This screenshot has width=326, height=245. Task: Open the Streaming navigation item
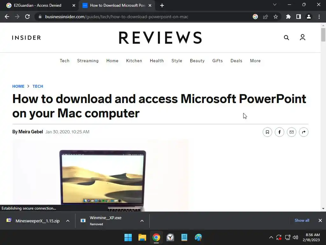pyautogui.click(x=88, y=61)
